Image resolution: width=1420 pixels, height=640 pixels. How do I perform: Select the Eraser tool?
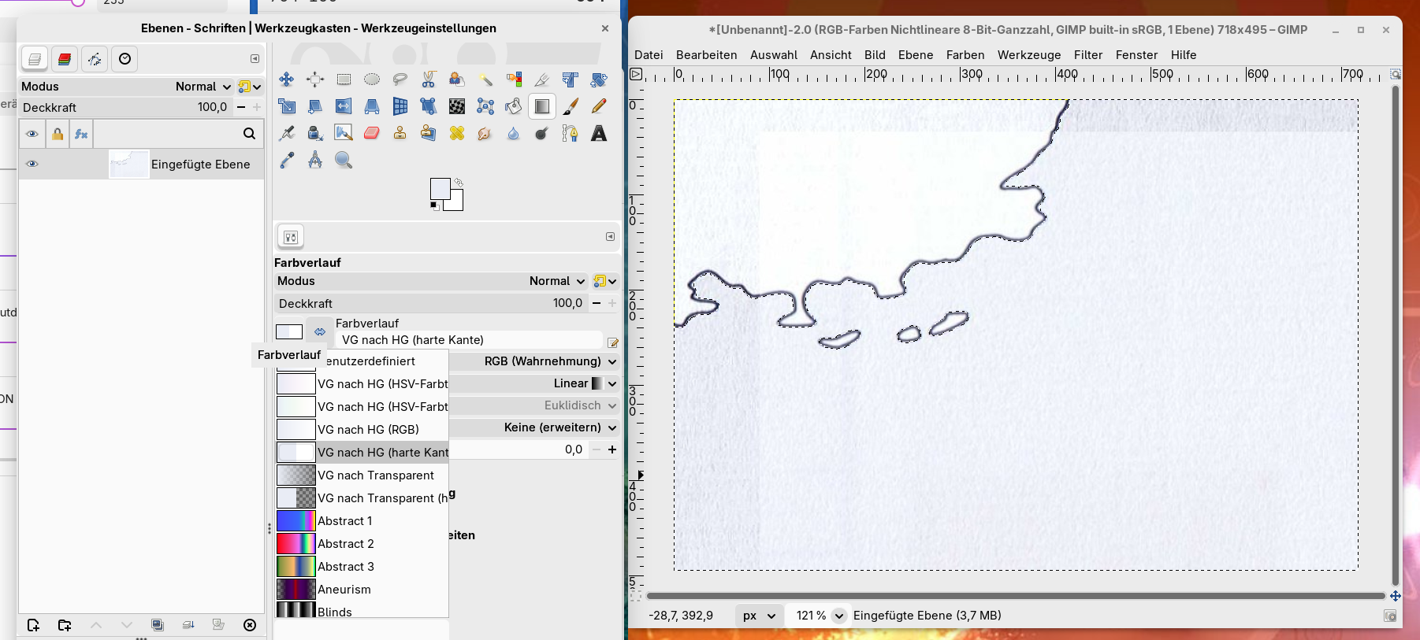coord(372,133)
